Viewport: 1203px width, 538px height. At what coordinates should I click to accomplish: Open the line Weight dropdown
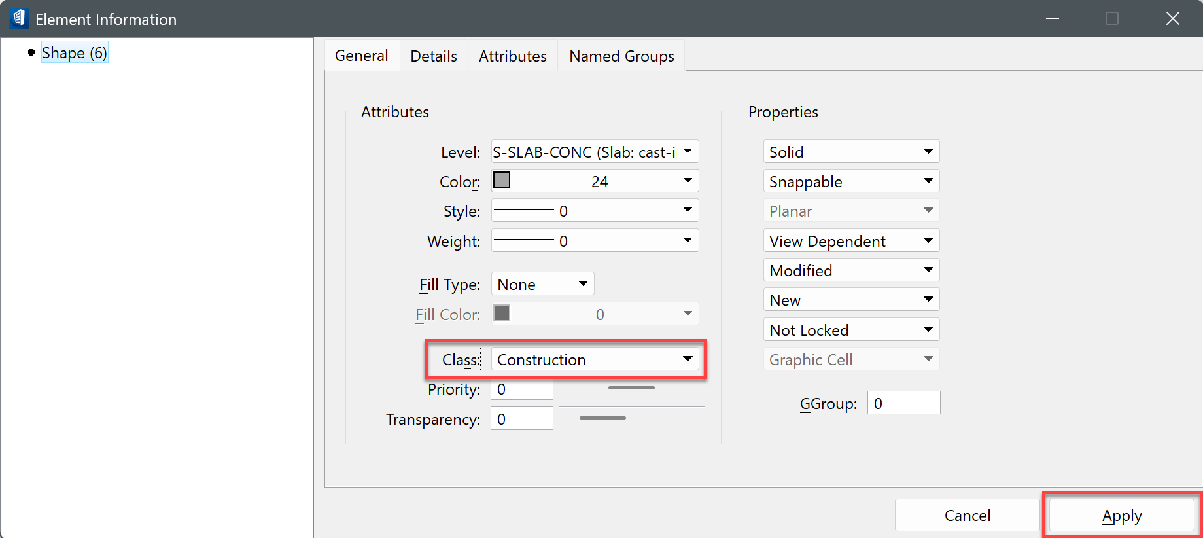(688, 241)
